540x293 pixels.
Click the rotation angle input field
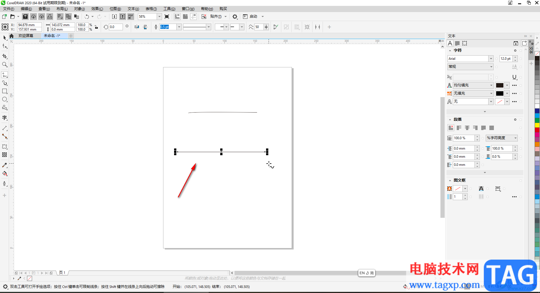pyautogui.click(x=116, y=27)
